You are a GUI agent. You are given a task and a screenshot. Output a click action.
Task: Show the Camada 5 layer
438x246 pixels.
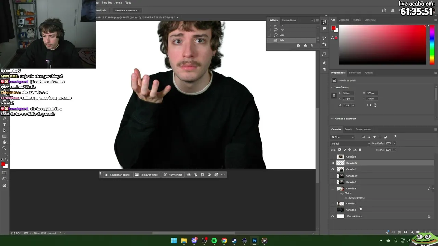(x=333, y=189)
